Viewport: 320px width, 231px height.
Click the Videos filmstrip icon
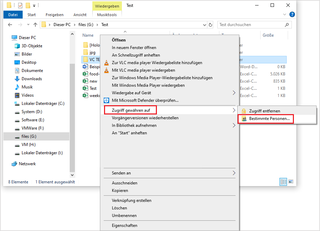coord(17,95)
